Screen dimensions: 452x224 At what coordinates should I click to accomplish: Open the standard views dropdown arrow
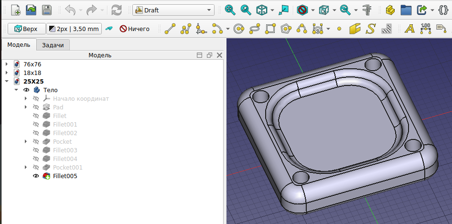(x=272, y=10)
